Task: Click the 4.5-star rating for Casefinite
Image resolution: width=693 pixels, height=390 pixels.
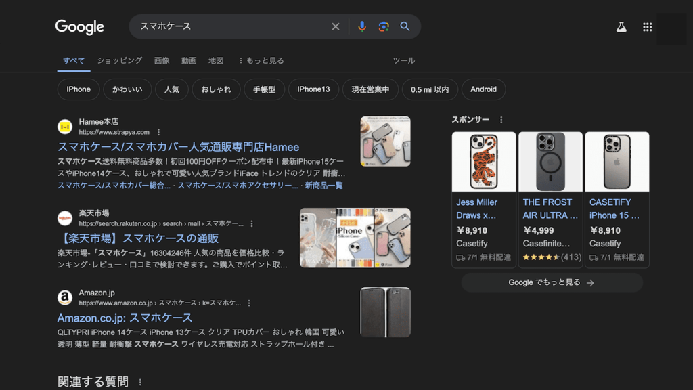Action: (541, 257)
